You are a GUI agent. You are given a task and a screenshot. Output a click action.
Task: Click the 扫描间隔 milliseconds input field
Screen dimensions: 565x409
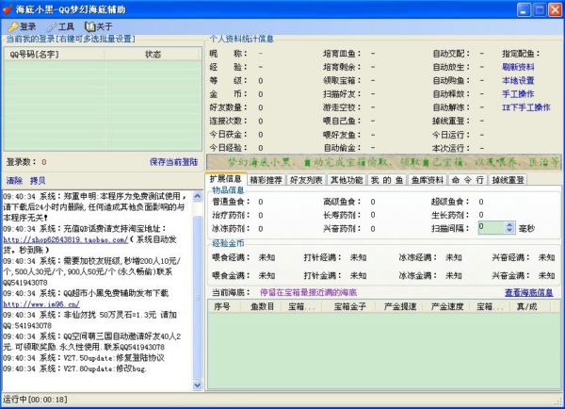[x=492, y=227]
